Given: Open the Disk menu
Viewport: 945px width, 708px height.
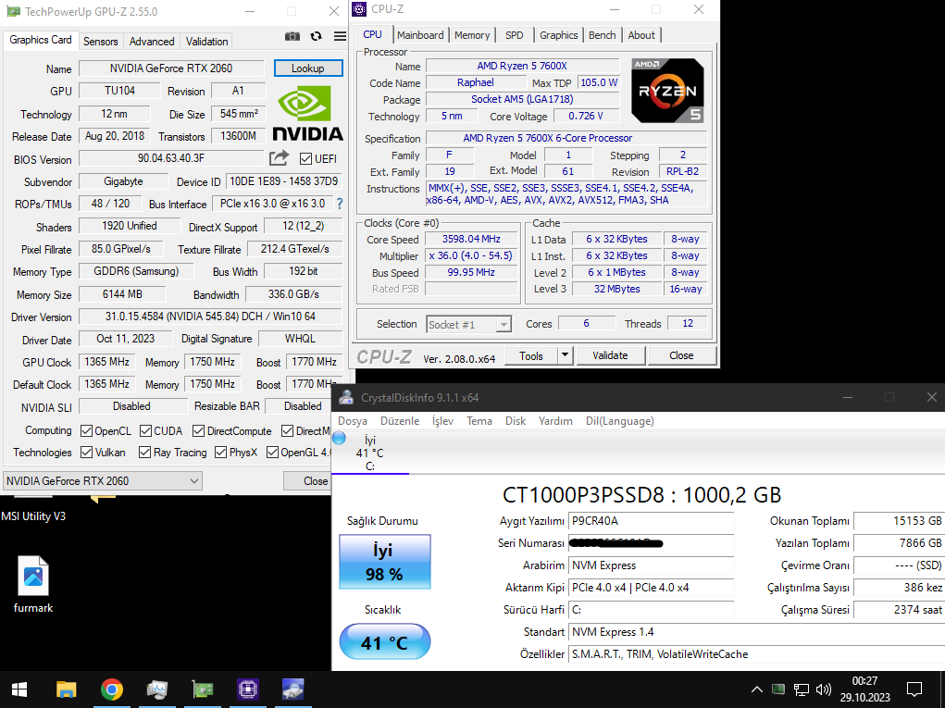Looking at the screenshot, I should click(x=516, y=420).
